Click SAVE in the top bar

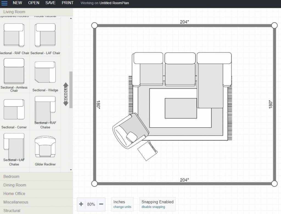(x=50, y=3)
